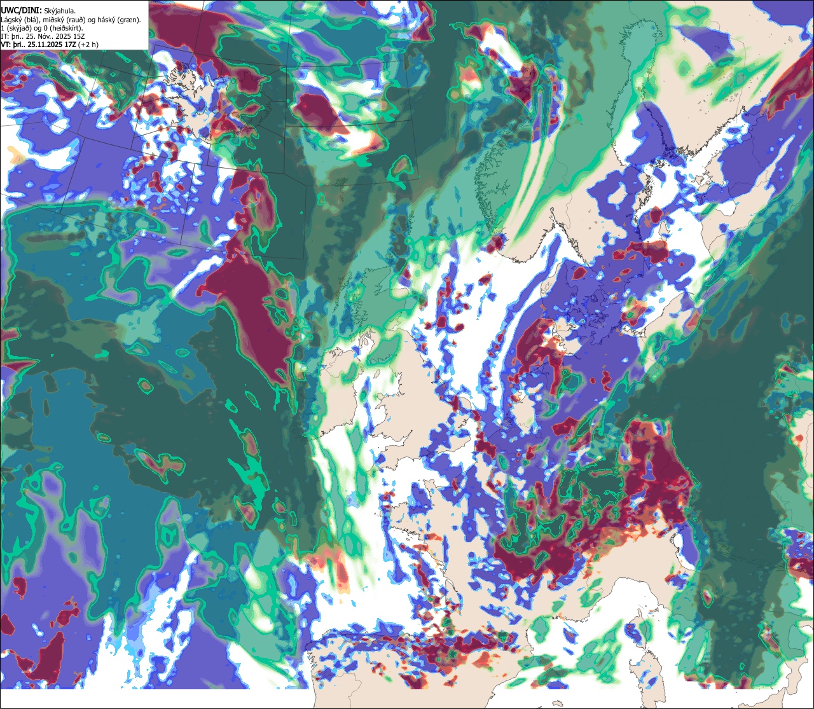This screenshot has width=814, height=709.
Task: Click the 'Lágský (blá), miðský (rauð)' legend line
Action: [71, 20]
